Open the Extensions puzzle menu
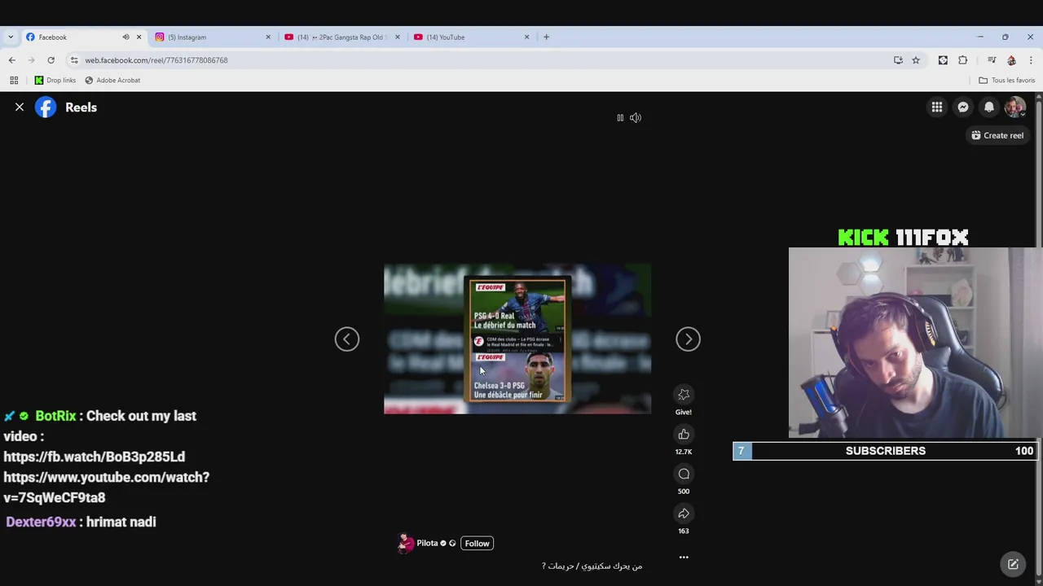The height and width of the screenshot is (586, 1043). (963, 60)
